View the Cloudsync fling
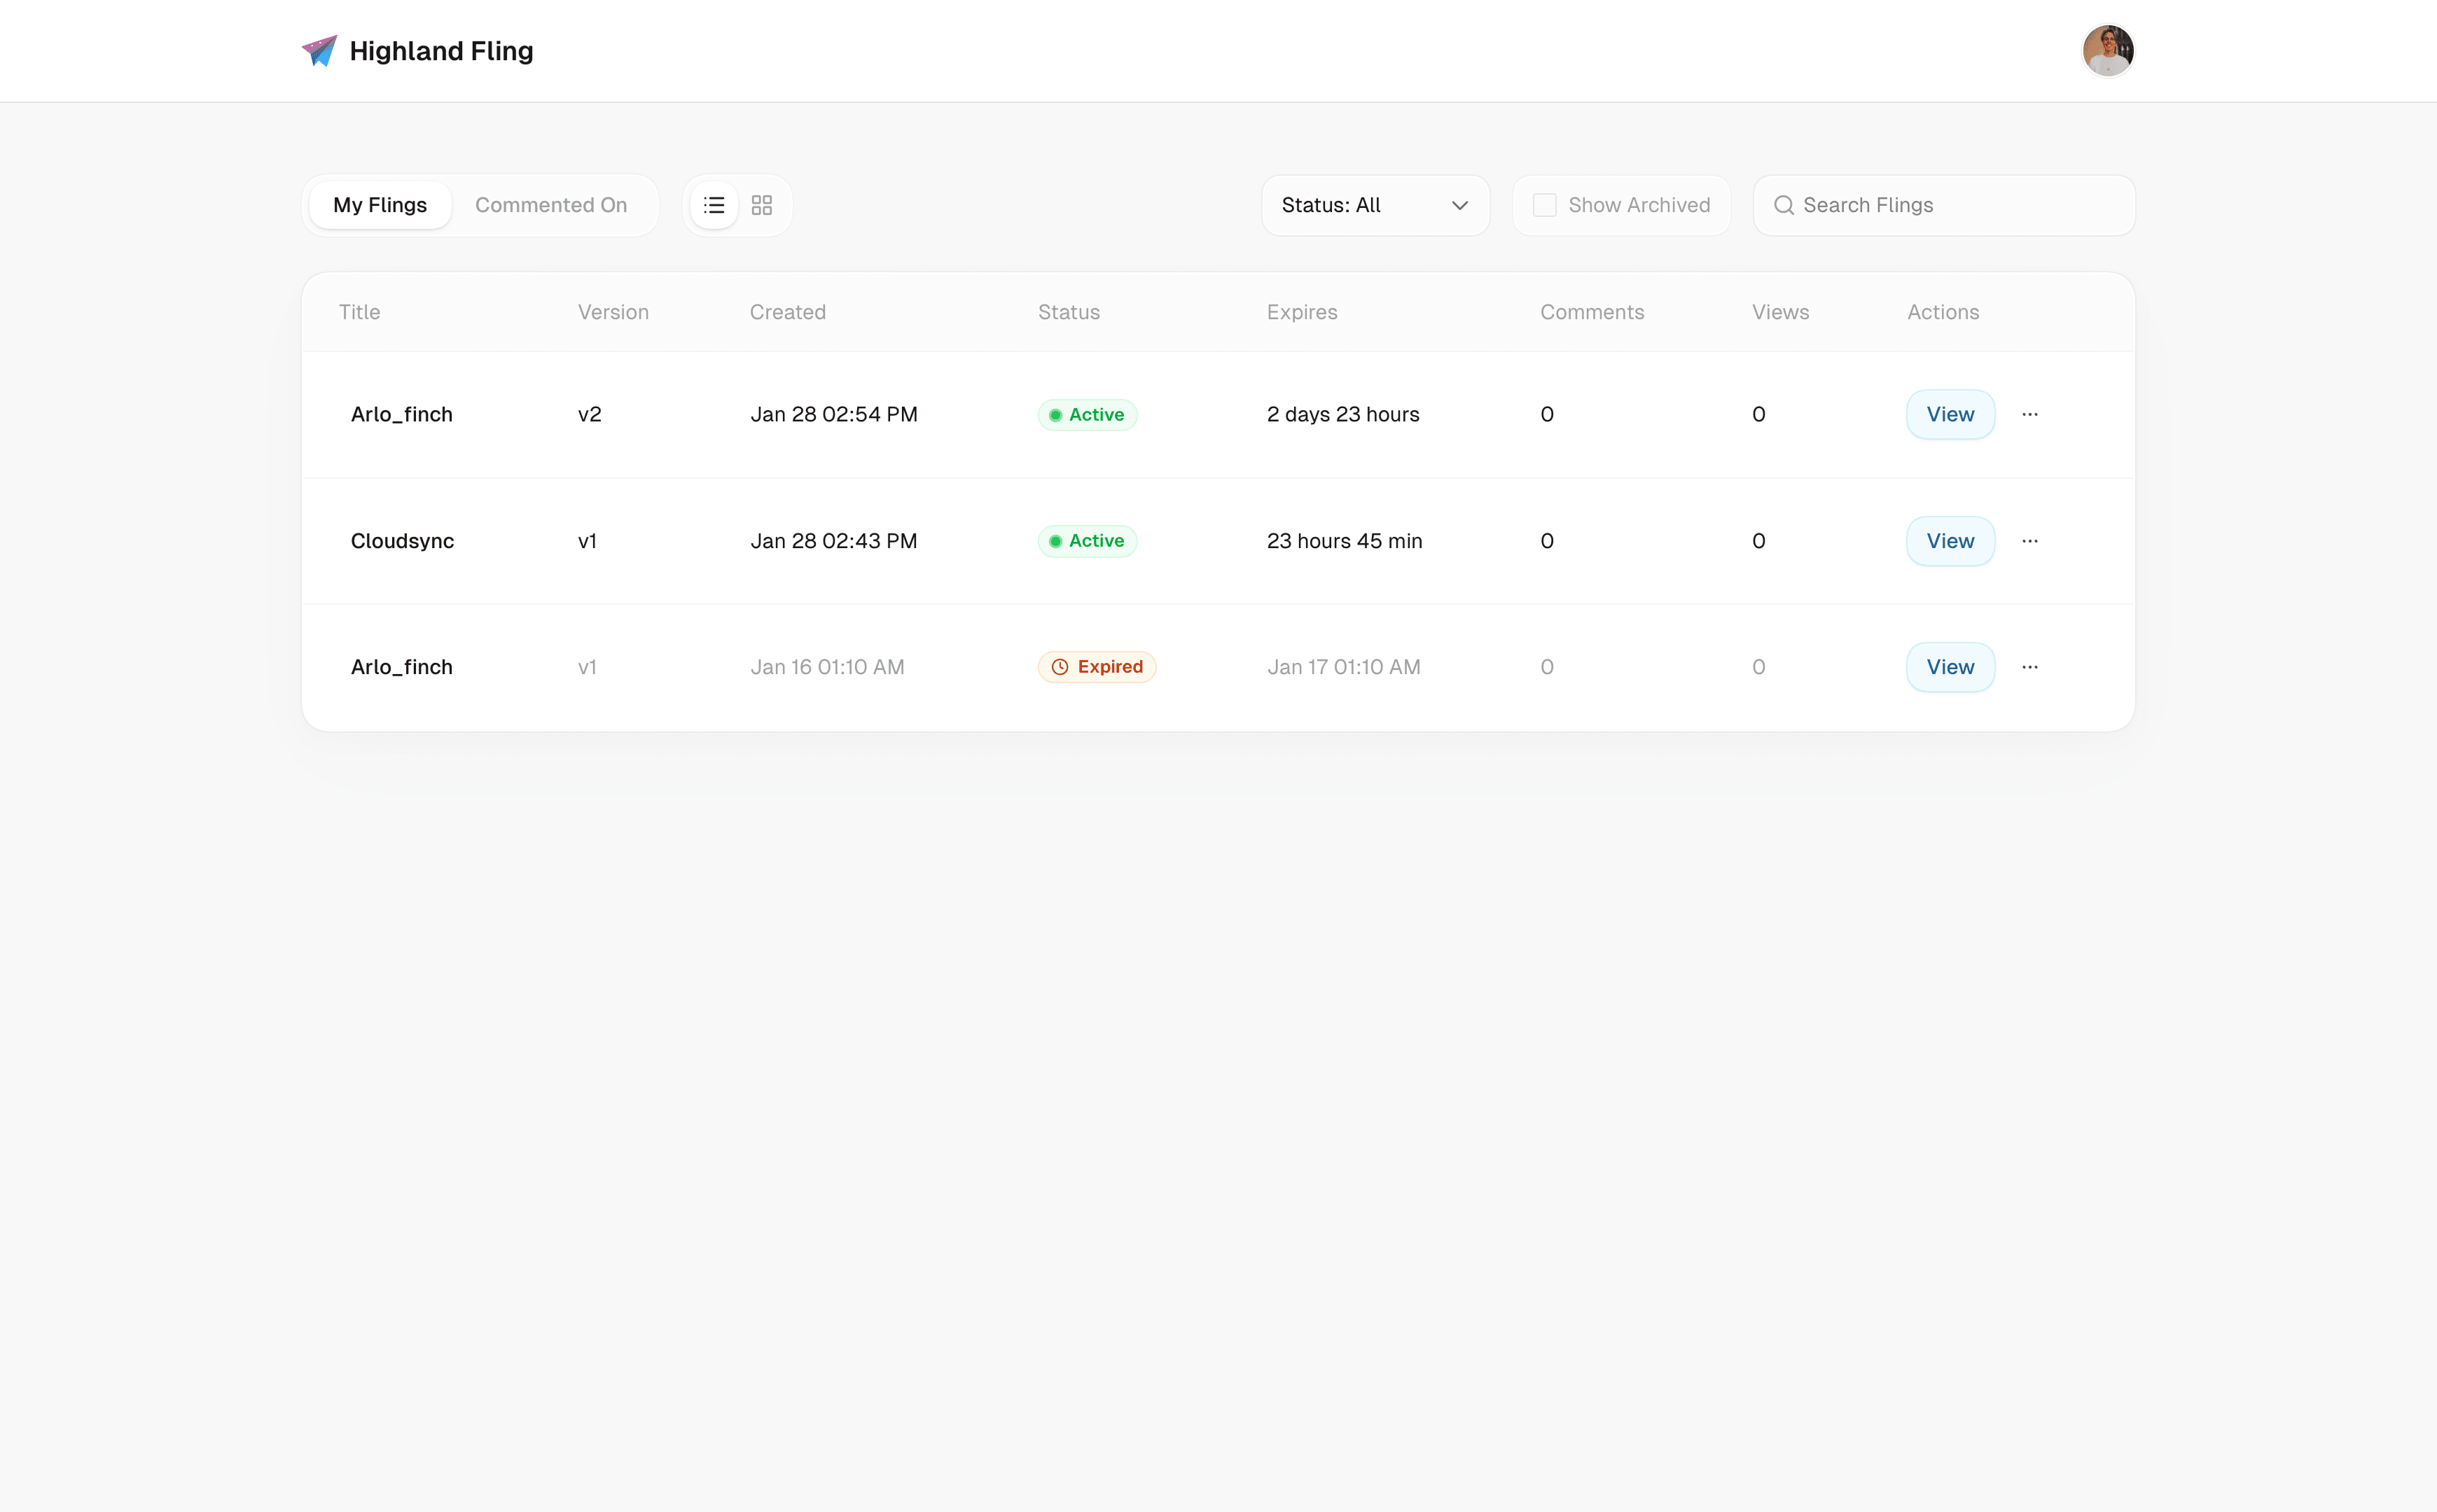This screenshot has height=1512, width=2437. click(1949, 541)
